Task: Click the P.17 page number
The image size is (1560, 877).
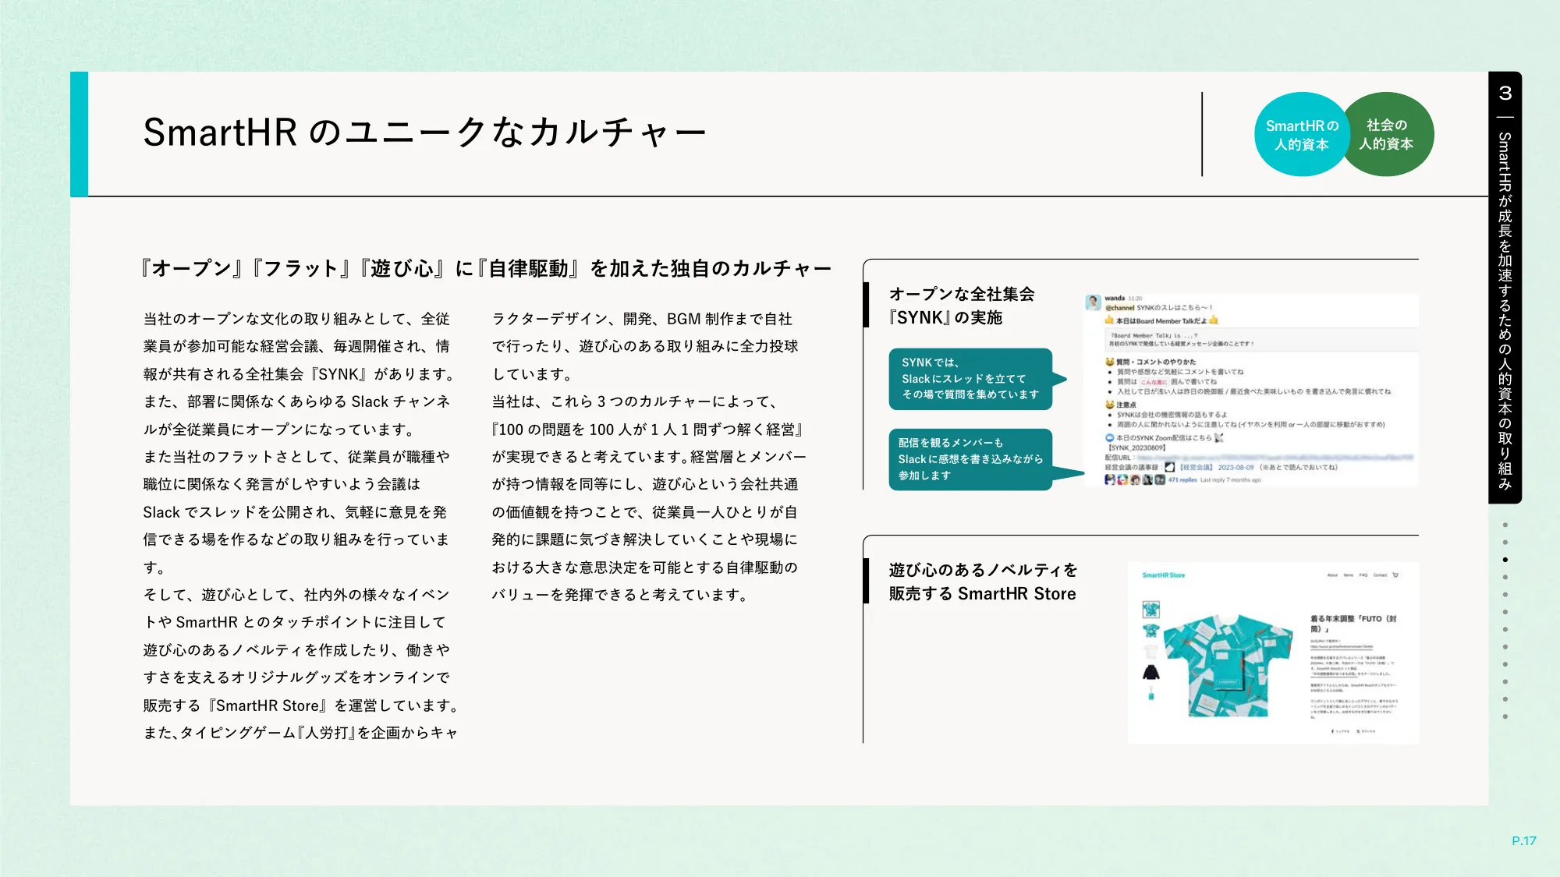Action: (1523, 841)
